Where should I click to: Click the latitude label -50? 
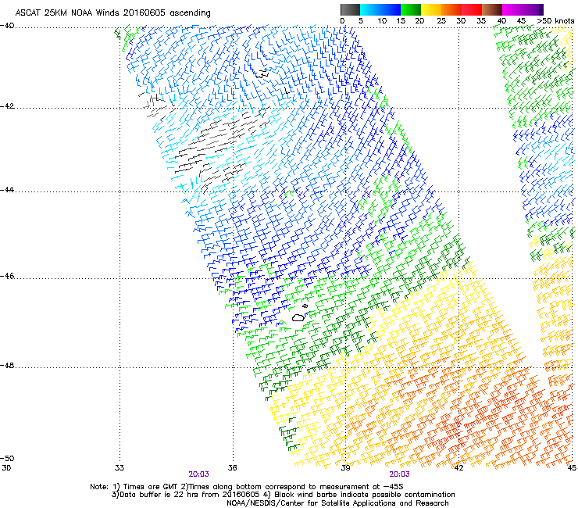tap(7, 458)
